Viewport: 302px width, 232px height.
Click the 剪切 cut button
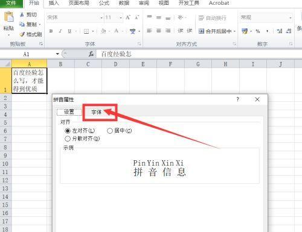tap(28, 14)
